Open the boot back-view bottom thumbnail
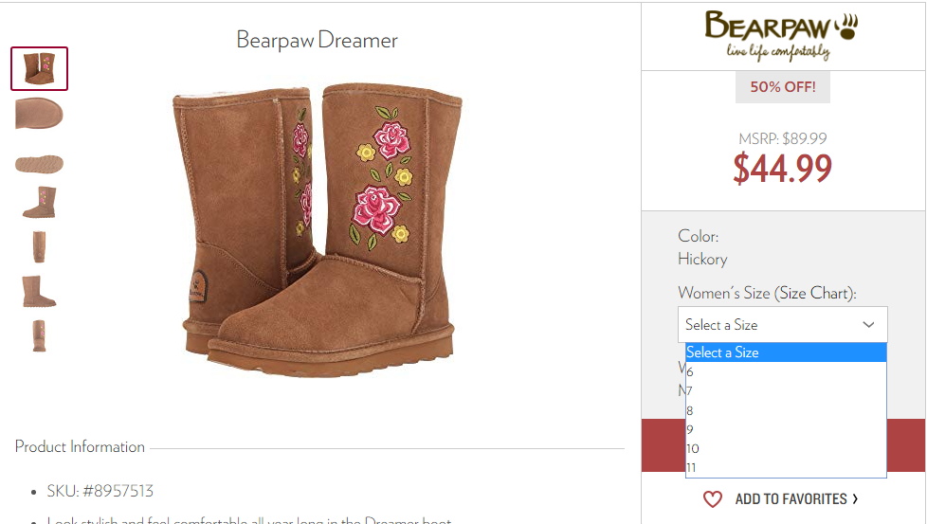 39,335
